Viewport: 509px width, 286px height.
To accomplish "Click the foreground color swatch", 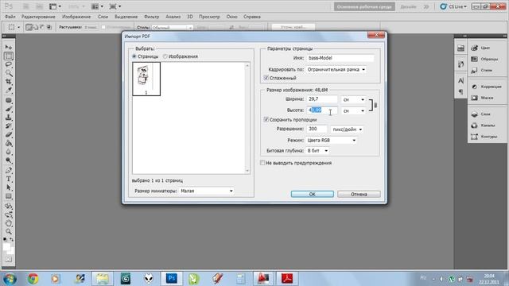I will 6,247.
